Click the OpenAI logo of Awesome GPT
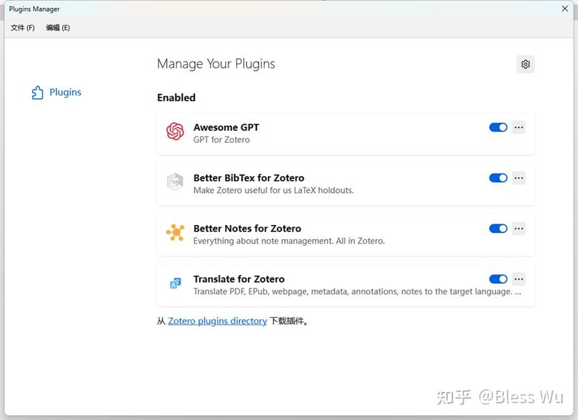The width and height of the screenshot is (578, 420). (x=174, y=132)
